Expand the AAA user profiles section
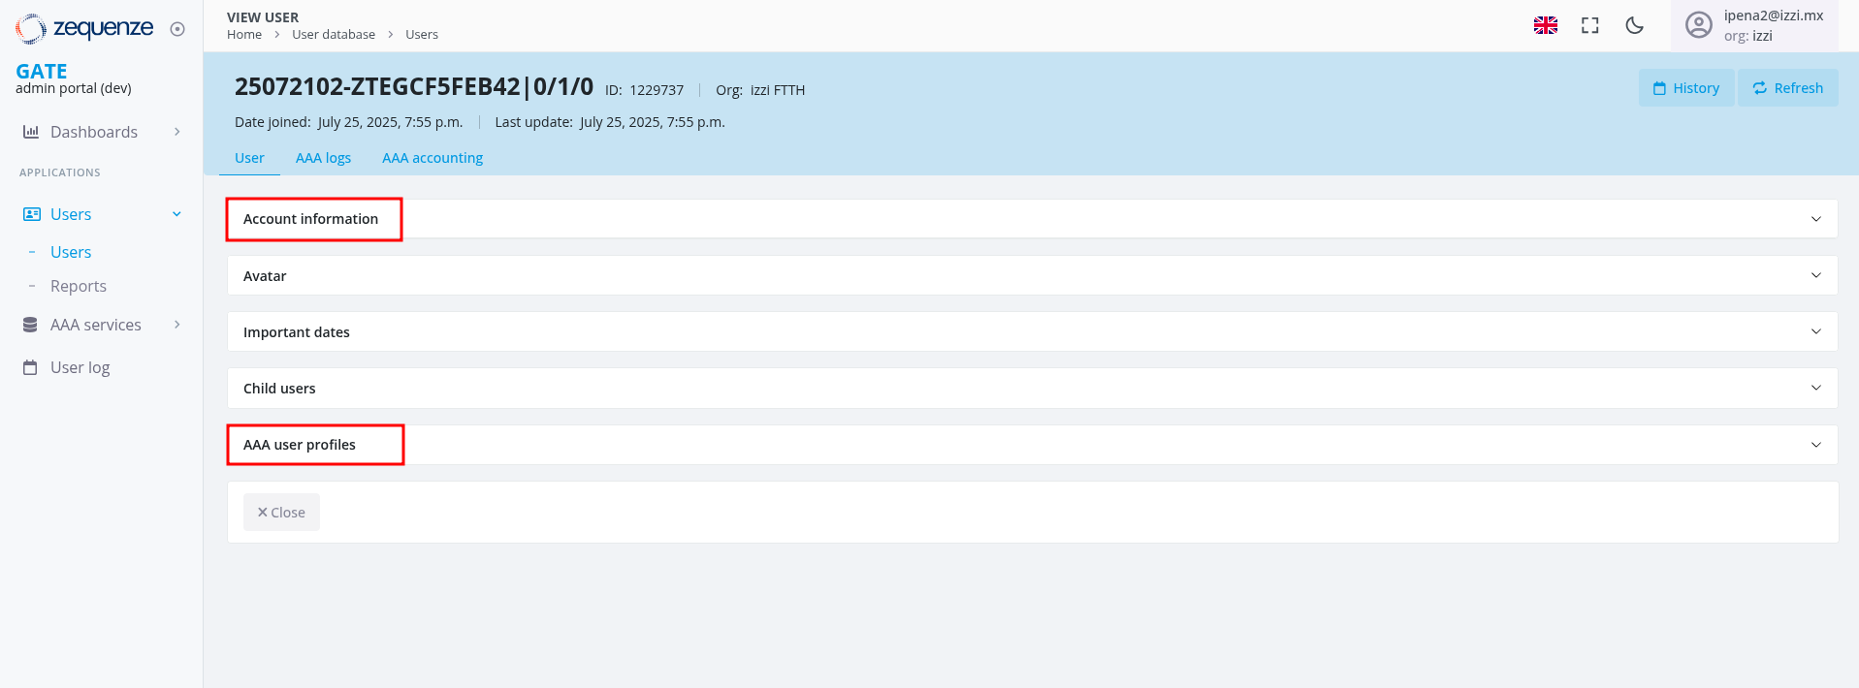 (300, 445)
